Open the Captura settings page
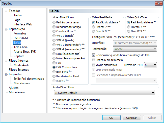This screenshot has height=123, width=164. tap(19, 56)
